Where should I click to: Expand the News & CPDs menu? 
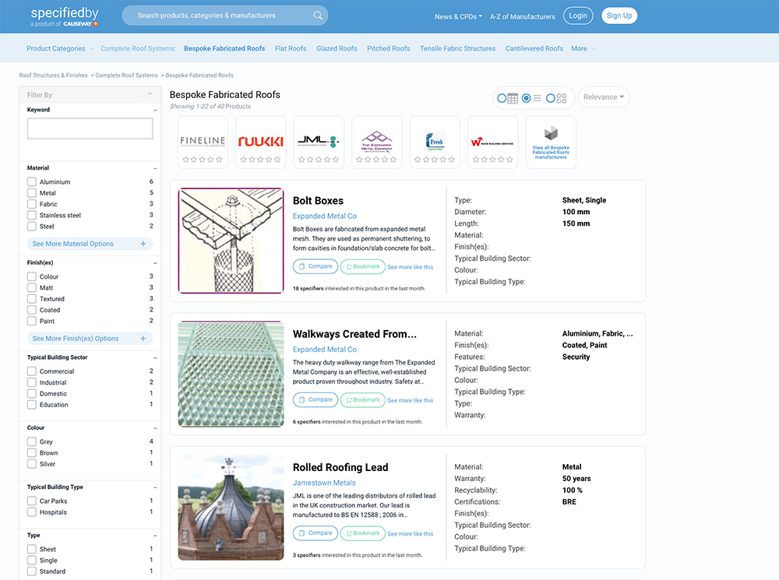pos(458,16)
